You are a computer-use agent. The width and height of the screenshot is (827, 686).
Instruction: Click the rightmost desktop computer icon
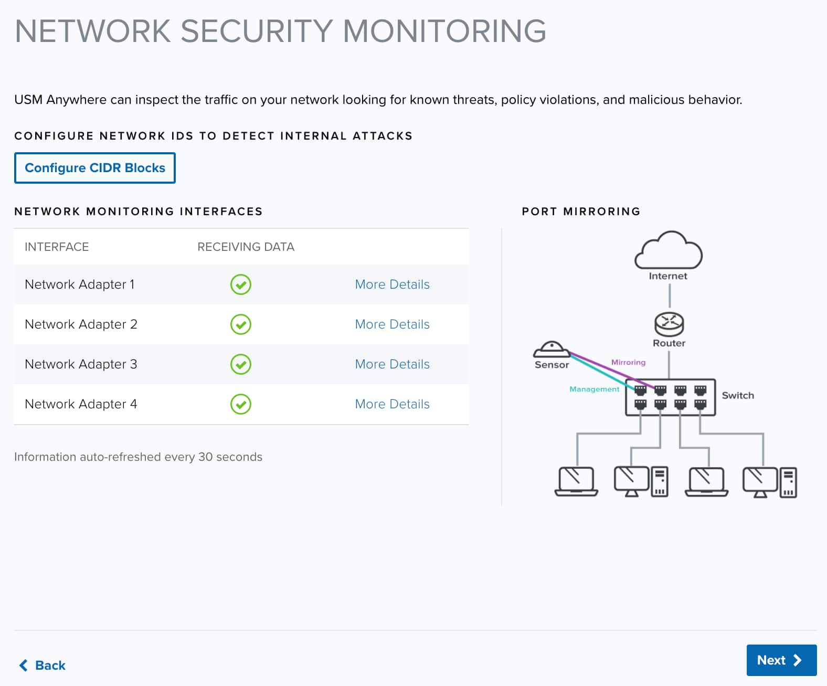[x=770, y=482]
